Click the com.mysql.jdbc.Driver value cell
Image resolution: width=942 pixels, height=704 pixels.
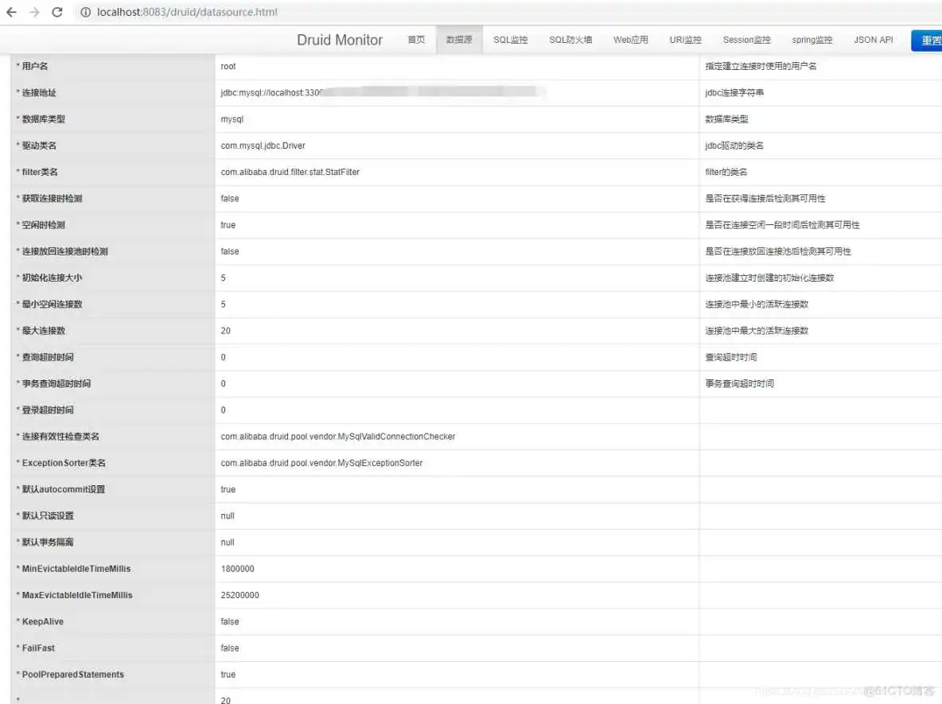pos(263,146)
